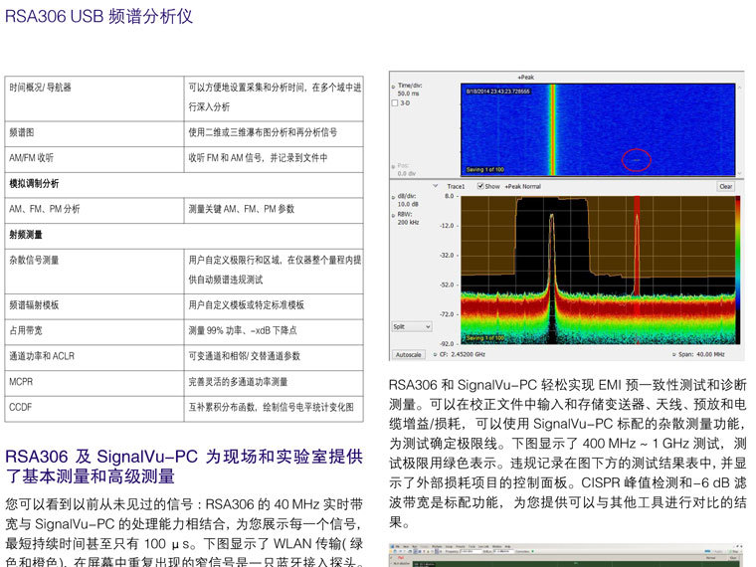Image resolution: width=756 pixels, height=567 pixels.
Task: Click the +Peak Normal trace label
Action: click(x=522, y=187)
